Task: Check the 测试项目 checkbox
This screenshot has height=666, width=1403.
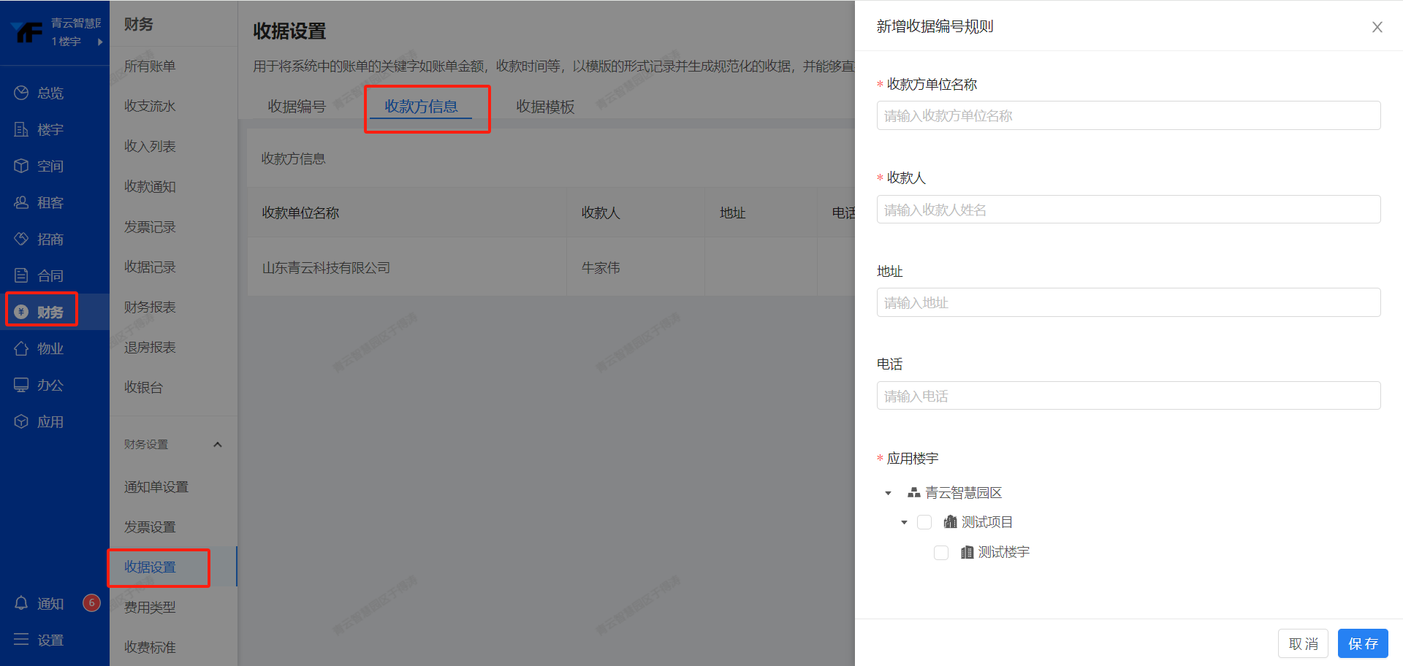Action: point(924,522)
